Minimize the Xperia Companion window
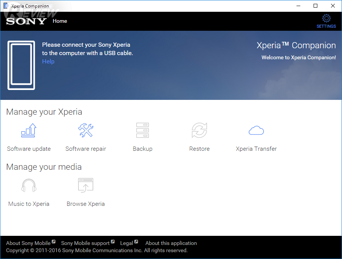The width and height of the screenshot is (342, 259). click(298, 6)
